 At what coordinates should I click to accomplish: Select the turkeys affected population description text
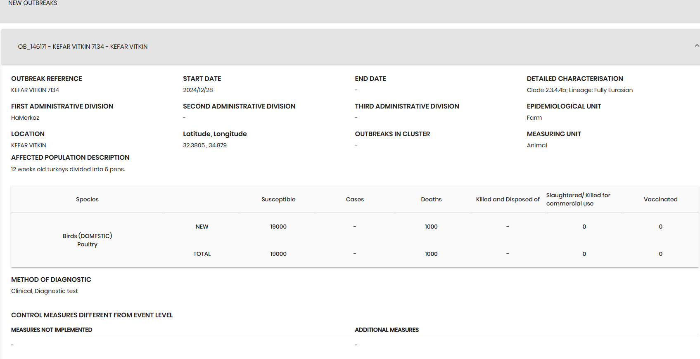click(68, 169)
